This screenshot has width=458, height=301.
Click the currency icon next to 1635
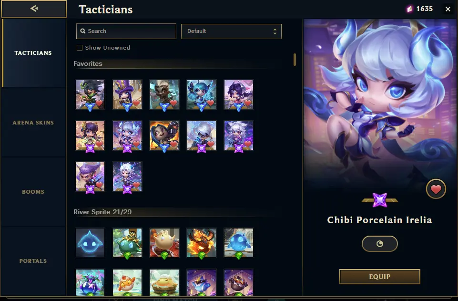(x=410, y=9)
